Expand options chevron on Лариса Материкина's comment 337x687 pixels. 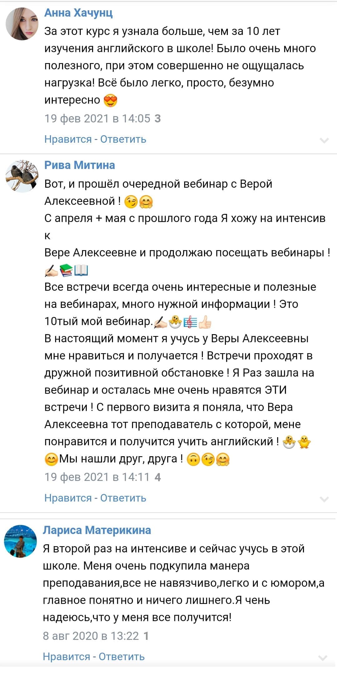click(x=323, y=658)
